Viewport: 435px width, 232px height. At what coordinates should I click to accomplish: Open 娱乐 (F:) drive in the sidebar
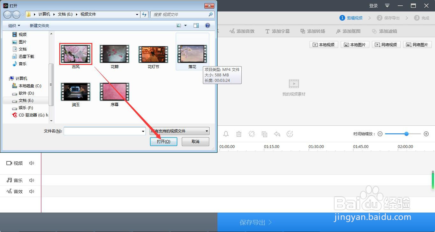click(22, 108)
